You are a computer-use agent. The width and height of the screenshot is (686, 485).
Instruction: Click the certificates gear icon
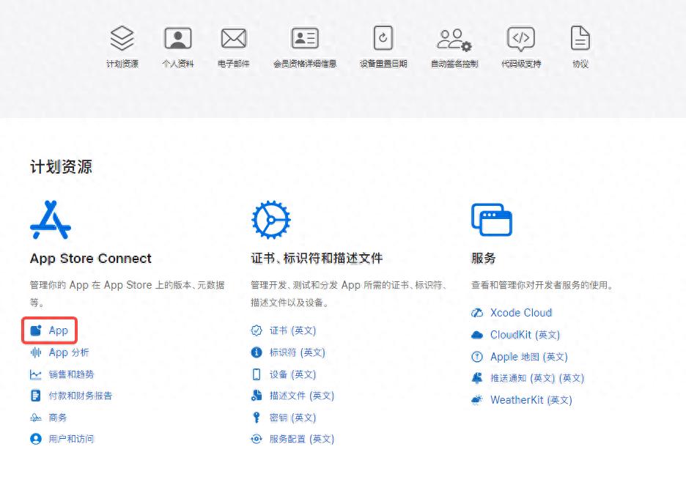coord(270,220)
